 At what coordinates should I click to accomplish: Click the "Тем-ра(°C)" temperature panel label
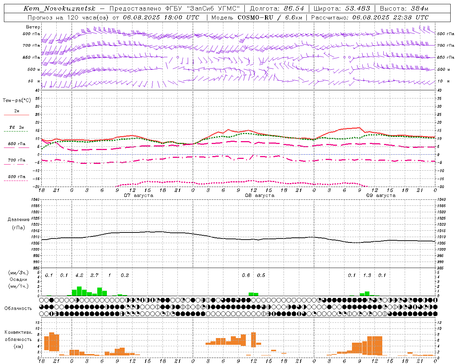click(x=17, y=101)
